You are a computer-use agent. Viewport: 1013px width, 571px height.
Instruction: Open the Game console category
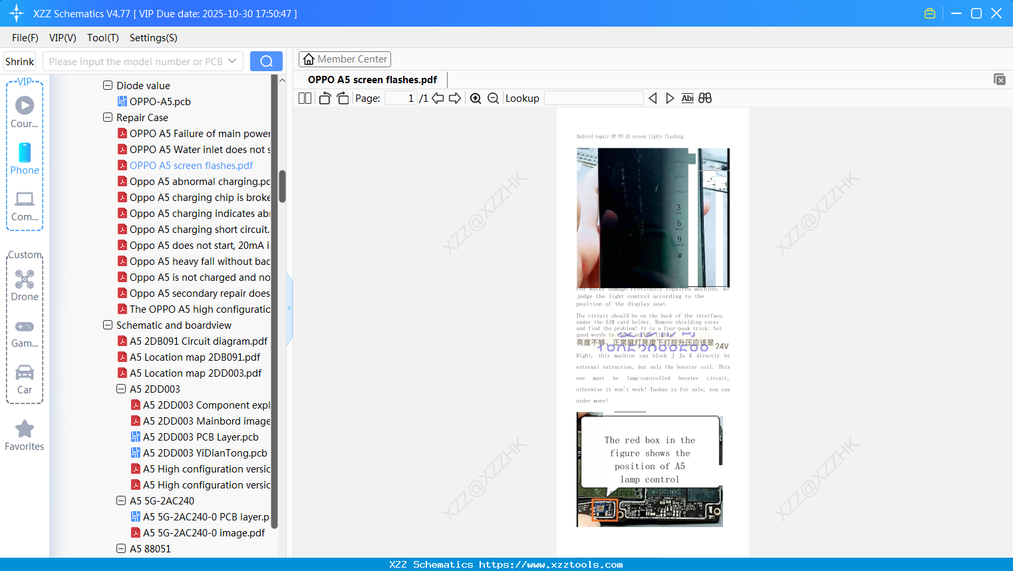25,333
